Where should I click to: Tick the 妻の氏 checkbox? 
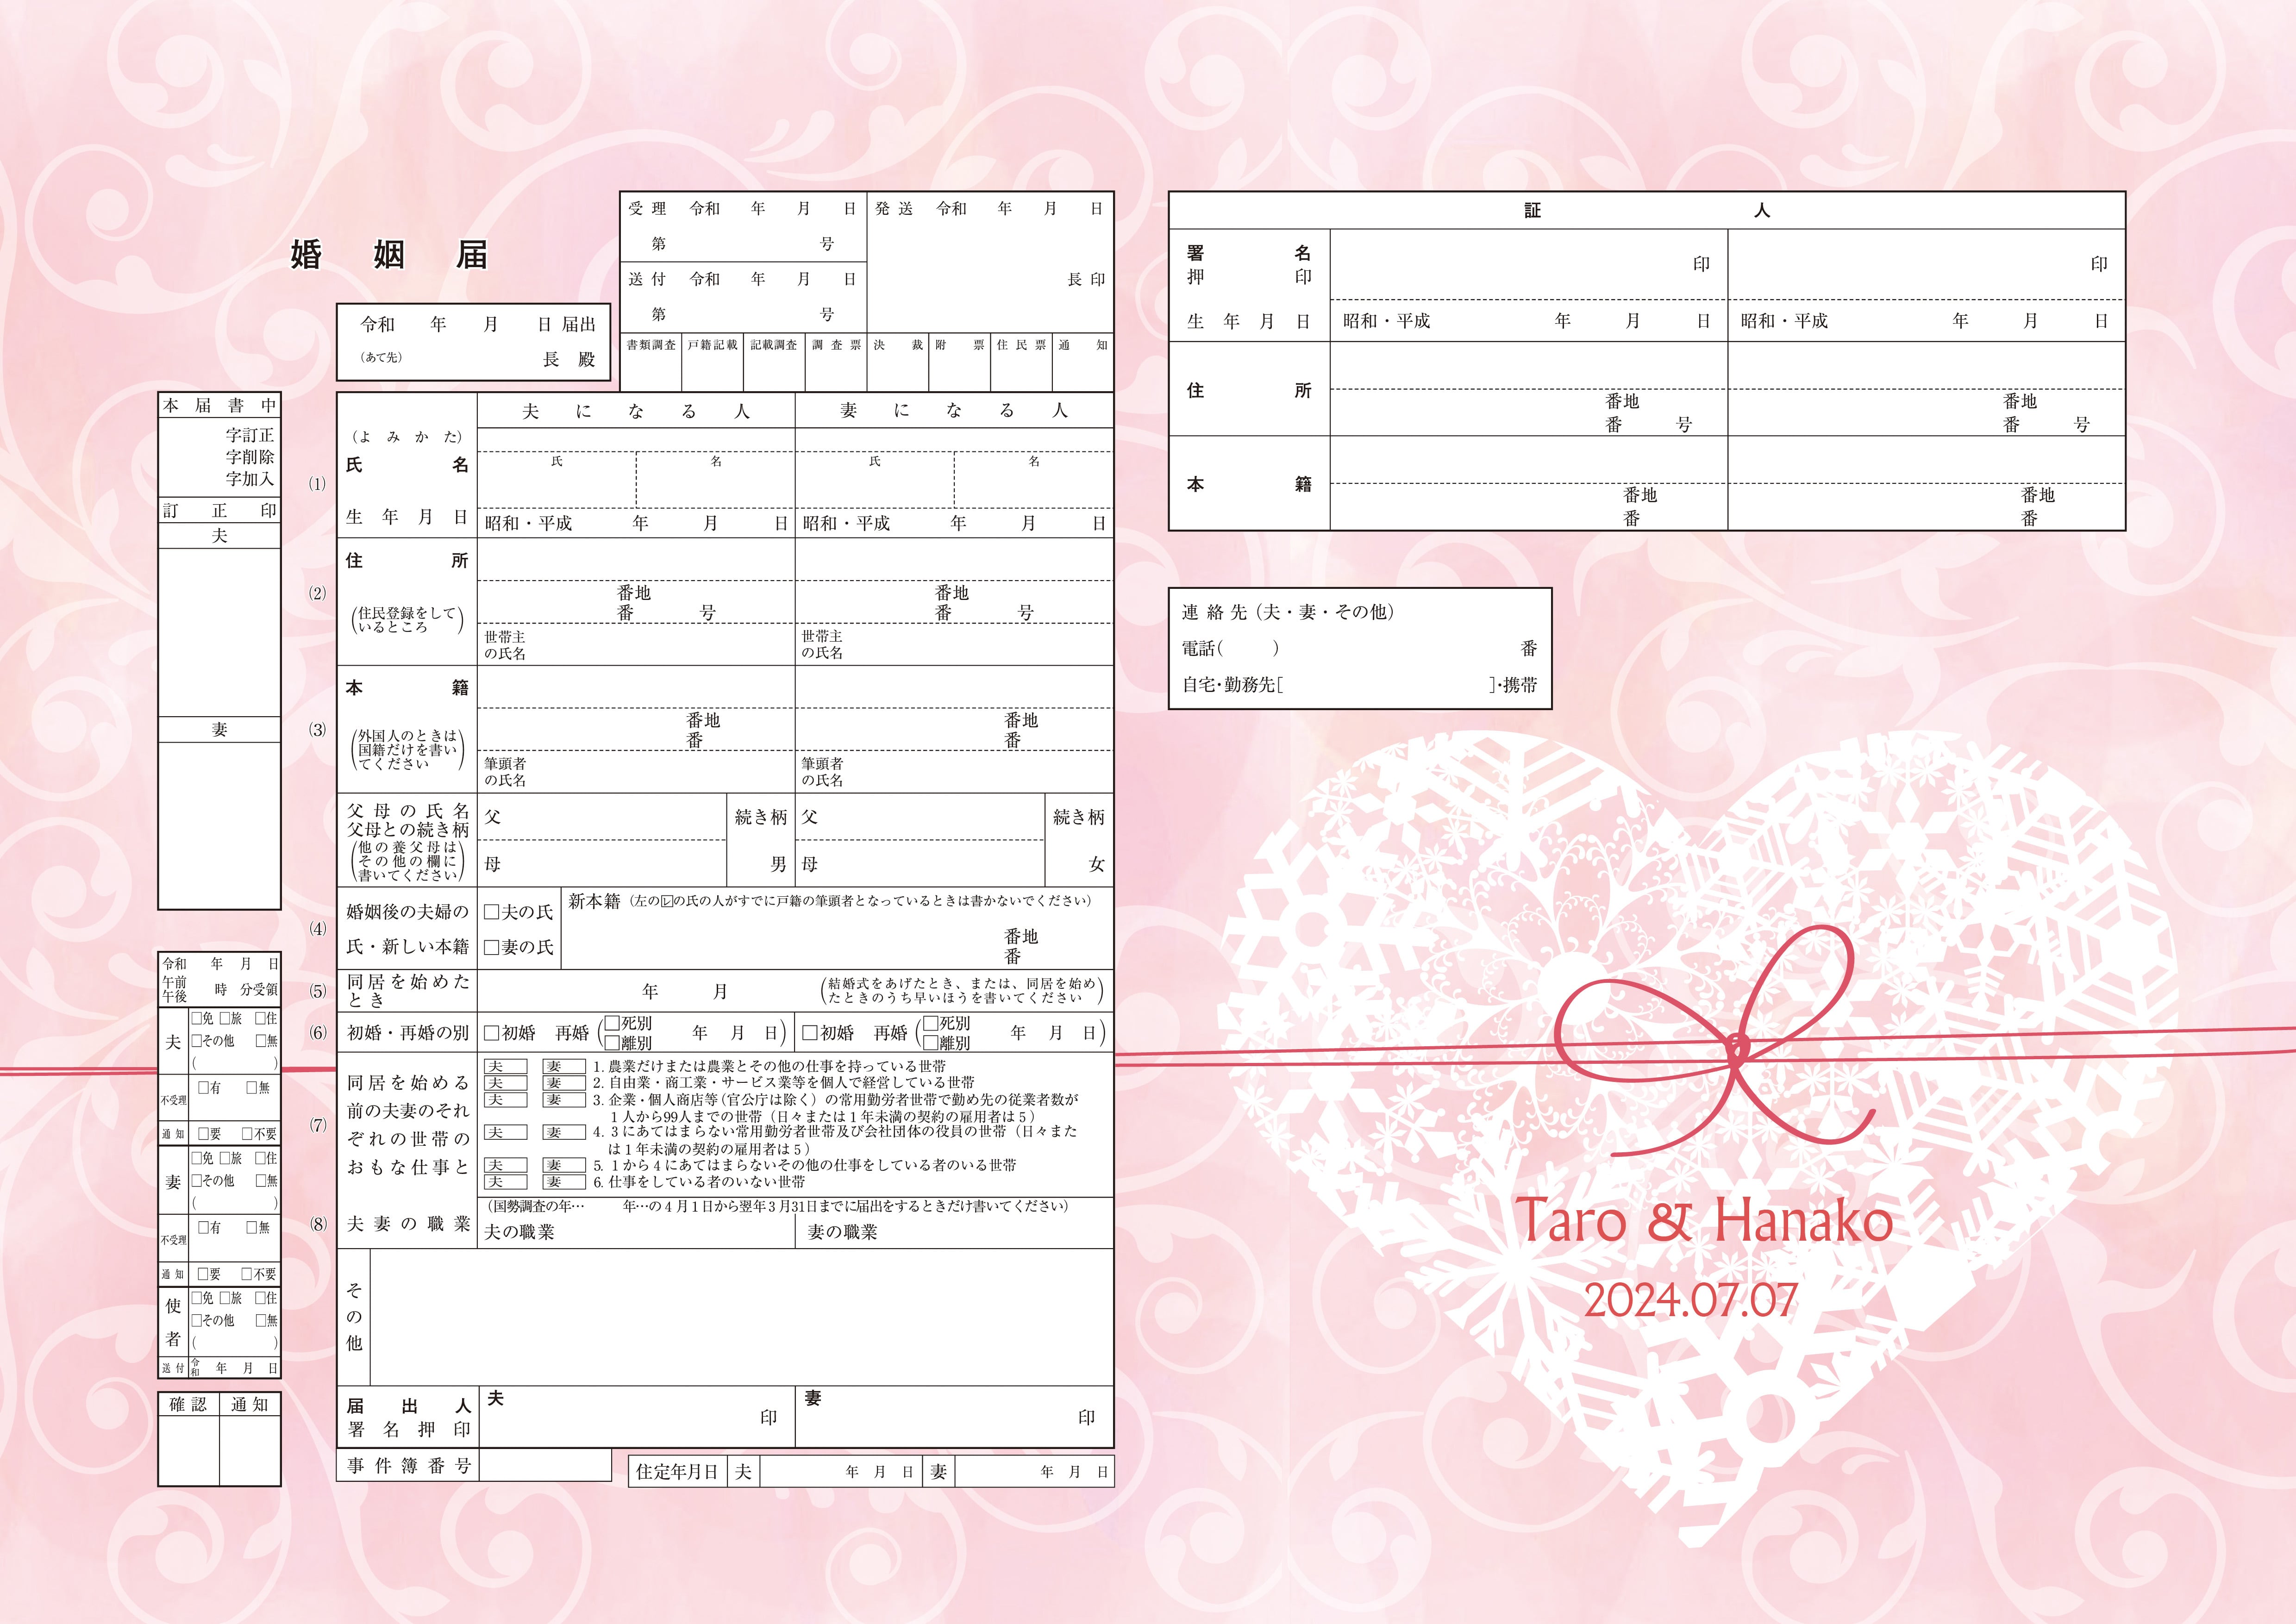(492, 947)
